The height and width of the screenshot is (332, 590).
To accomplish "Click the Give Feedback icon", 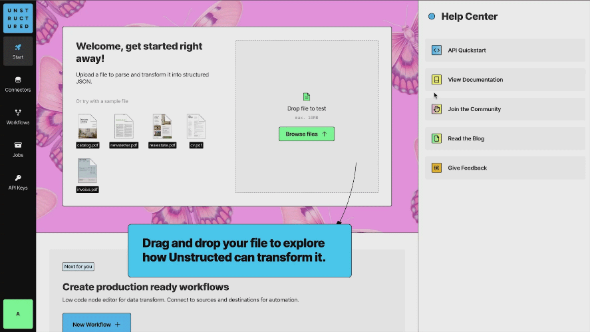I will tap(436, 168).
